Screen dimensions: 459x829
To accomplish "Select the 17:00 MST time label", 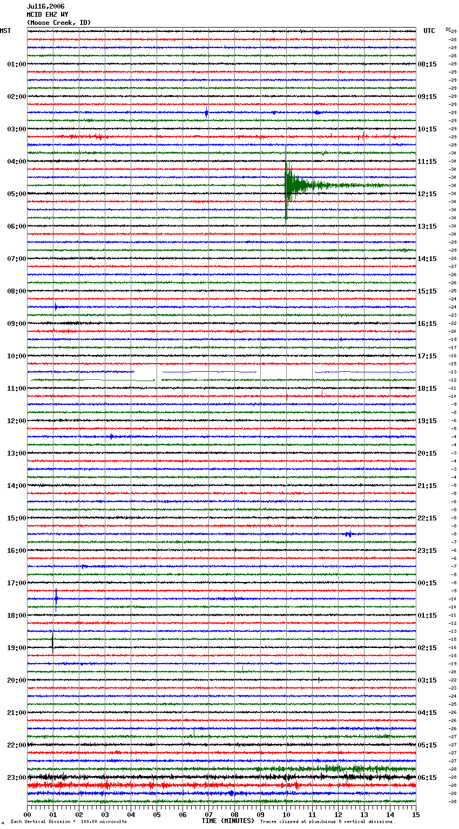I will point(17,583).
